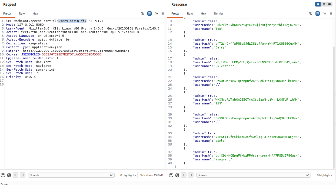The image size is (336, 185).
Task: Click Response panel vertical scrollbar
Action: tap(334, 107)
